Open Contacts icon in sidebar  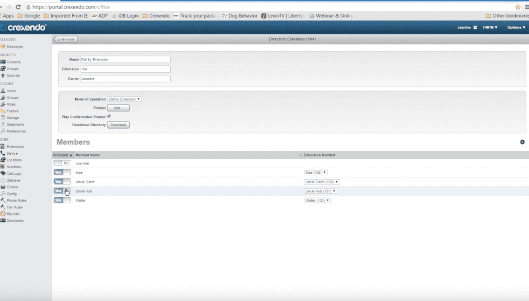(3, 62)
